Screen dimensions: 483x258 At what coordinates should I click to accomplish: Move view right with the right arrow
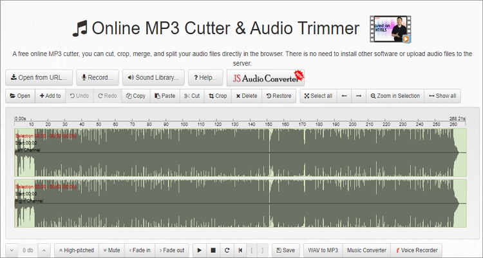pyautogui.click(x=359, y=96)
